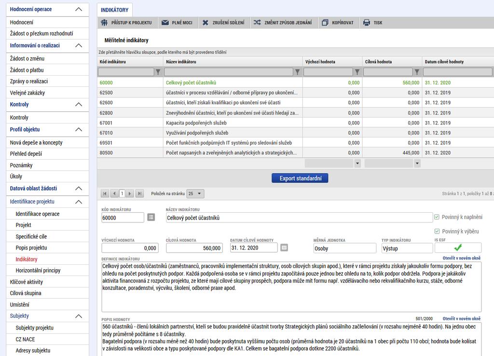The width and height of the screenshot is (494, 356).
Task: Open filter options for Název indikátoru column
Action: click(297, 72)
